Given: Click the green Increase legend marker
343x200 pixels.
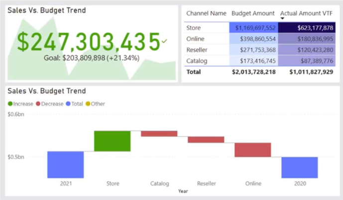Looking at the screenshot, I should 10,104.
